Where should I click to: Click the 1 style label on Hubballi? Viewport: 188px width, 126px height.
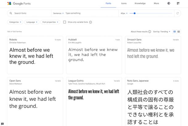tap(117, 40)
